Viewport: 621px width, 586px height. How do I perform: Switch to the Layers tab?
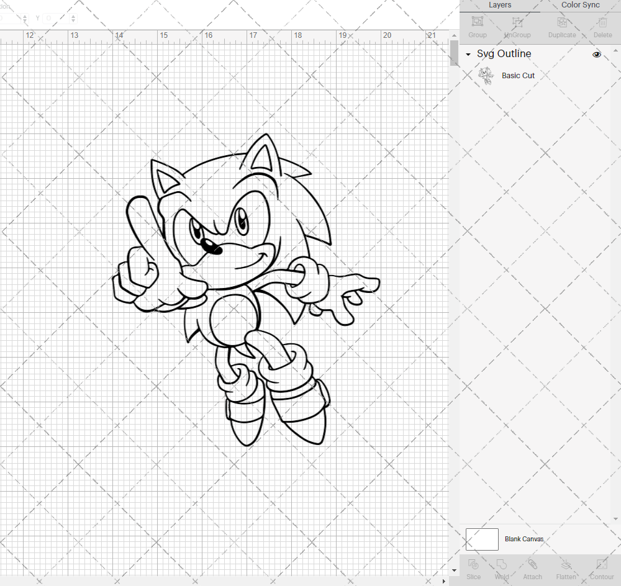point(499,5)
